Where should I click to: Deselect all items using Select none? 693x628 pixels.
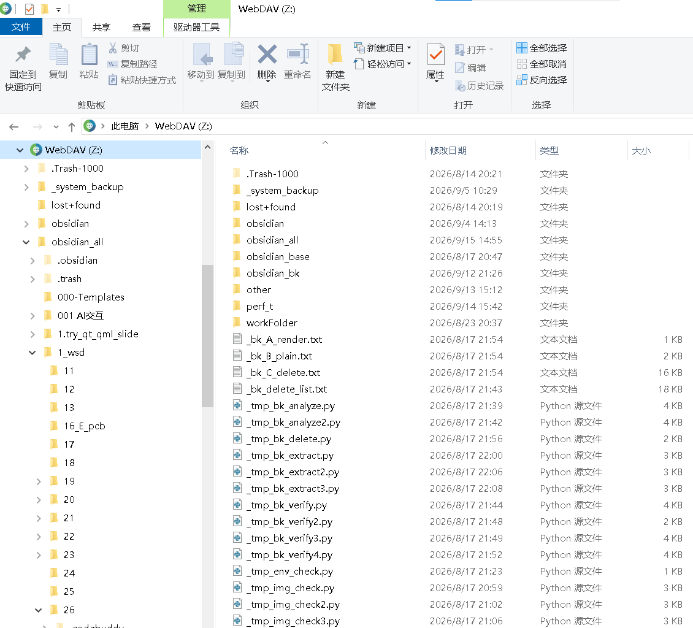542,64
